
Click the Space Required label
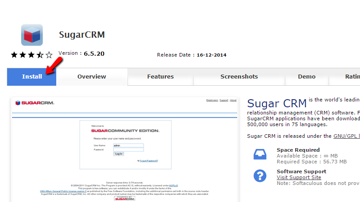pyautogui.click(x=298, y=150)
